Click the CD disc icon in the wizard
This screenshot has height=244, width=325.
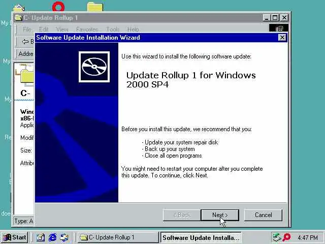(x=94, y=67)
